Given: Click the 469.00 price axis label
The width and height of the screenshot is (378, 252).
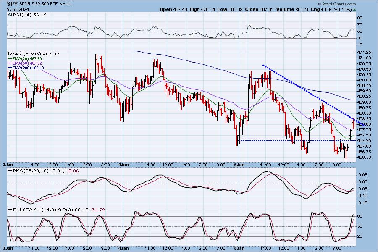Looking at the screenshot, I should point(364,102).
